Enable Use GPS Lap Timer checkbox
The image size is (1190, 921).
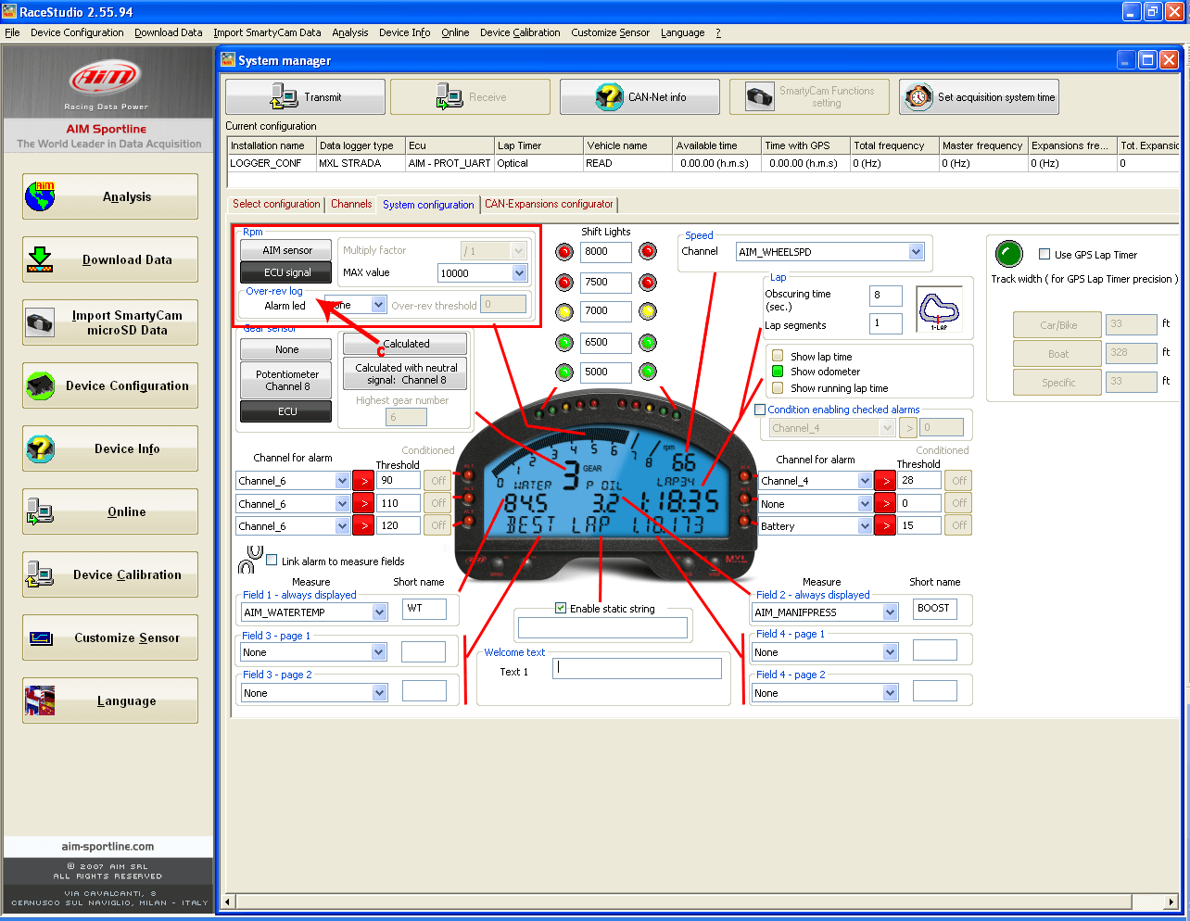coord(1044,255)
